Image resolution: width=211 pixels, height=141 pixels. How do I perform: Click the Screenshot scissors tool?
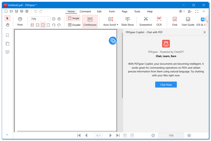(x=145, y=21)
